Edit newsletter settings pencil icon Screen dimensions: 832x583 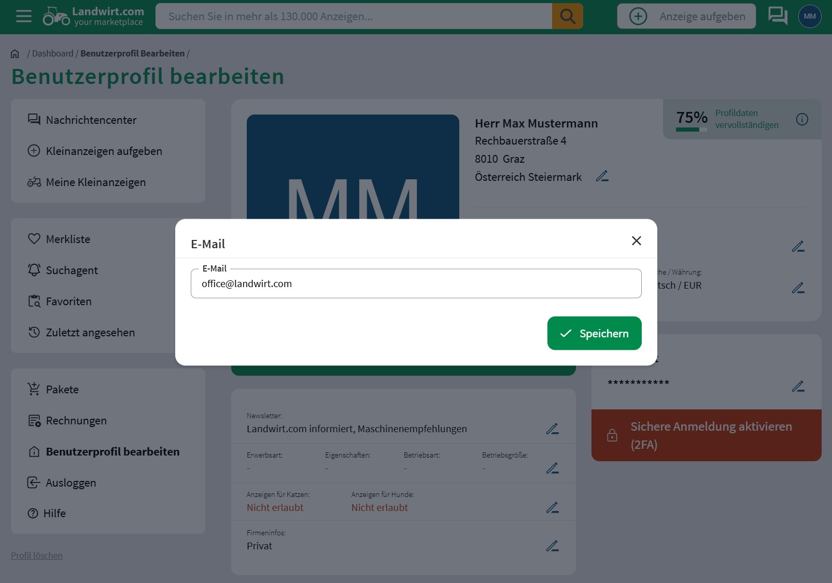point(553,429)
